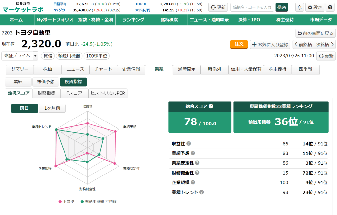
Task: Select 前日 radar comparison toggle
Action: pos(24,108)
